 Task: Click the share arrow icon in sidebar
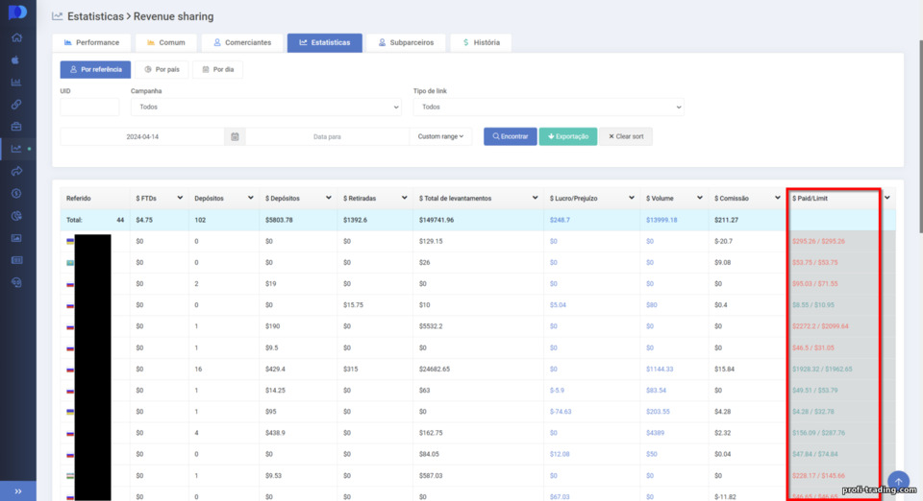(16, 171)
